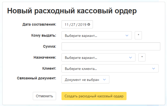Select the month segment of the date

67,24
